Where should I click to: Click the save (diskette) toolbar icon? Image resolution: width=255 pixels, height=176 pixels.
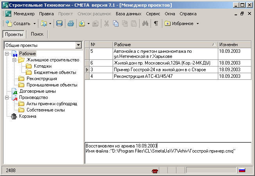coord(59,23)
